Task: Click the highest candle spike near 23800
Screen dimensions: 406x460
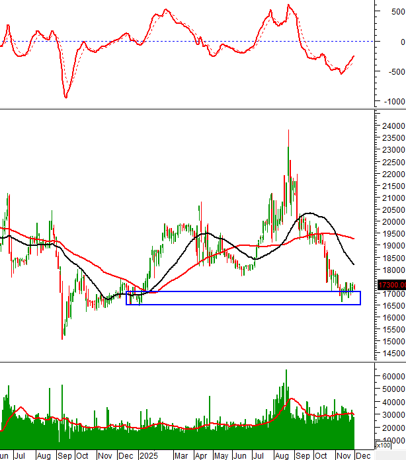Action: click(x=288, y=131)
